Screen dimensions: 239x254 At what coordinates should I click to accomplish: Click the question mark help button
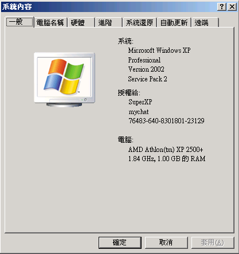click(222, 7)
